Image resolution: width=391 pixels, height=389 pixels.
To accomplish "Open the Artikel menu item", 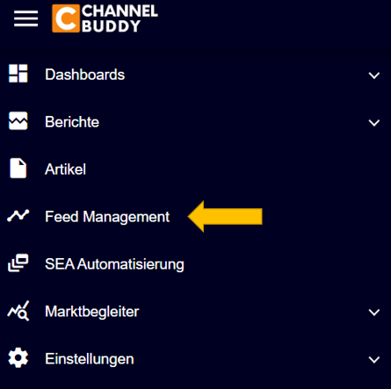I will pyautogui.click(x=65, y=169).
